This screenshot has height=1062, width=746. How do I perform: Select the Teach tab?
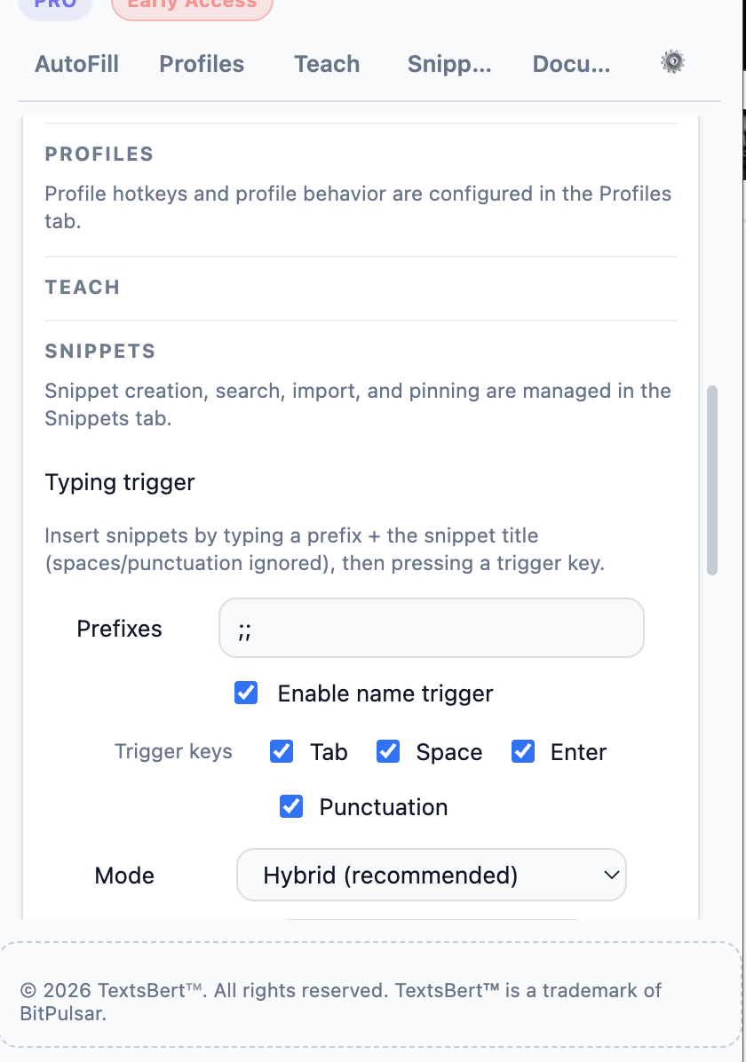coord(326,63)
